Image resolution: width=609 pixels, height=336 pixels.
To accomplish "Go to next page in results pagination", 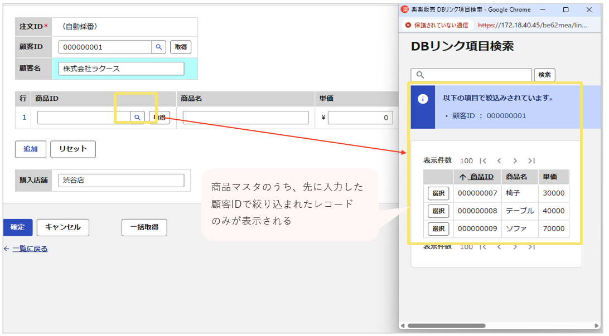I will (515, 160).
